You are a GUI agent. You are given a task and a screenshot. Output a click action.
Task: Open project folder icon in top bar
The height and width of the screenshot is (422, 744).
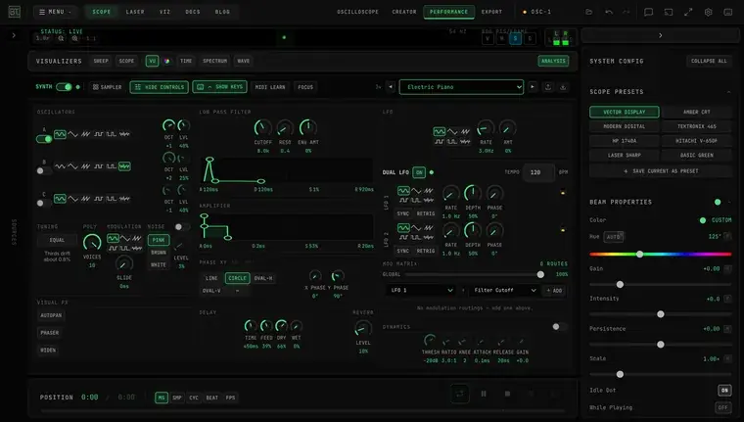(x=589, y=12)
